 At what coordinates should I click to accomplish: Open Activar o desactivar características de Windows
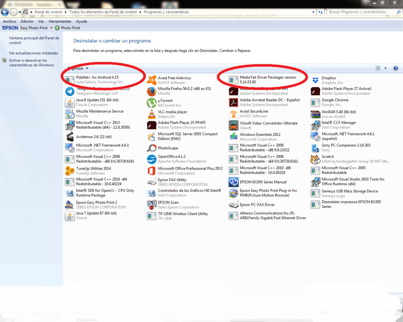point(31,63)
